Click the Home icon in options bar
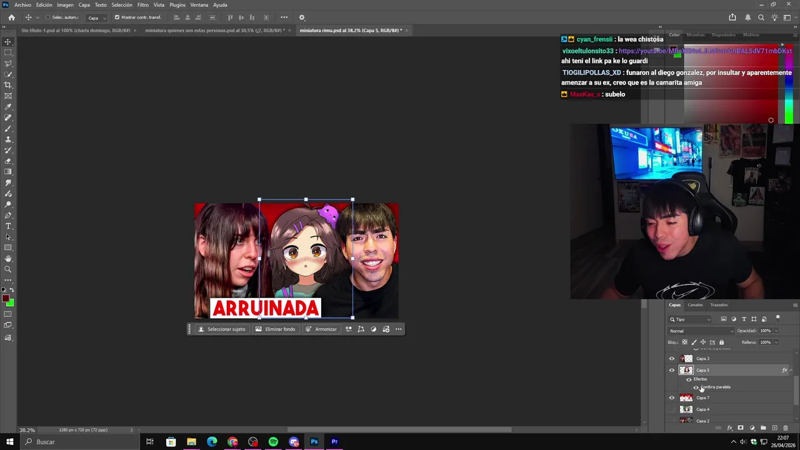Image resolution: width=800 pixels, height=450 pixels. [x=11, y=17]
